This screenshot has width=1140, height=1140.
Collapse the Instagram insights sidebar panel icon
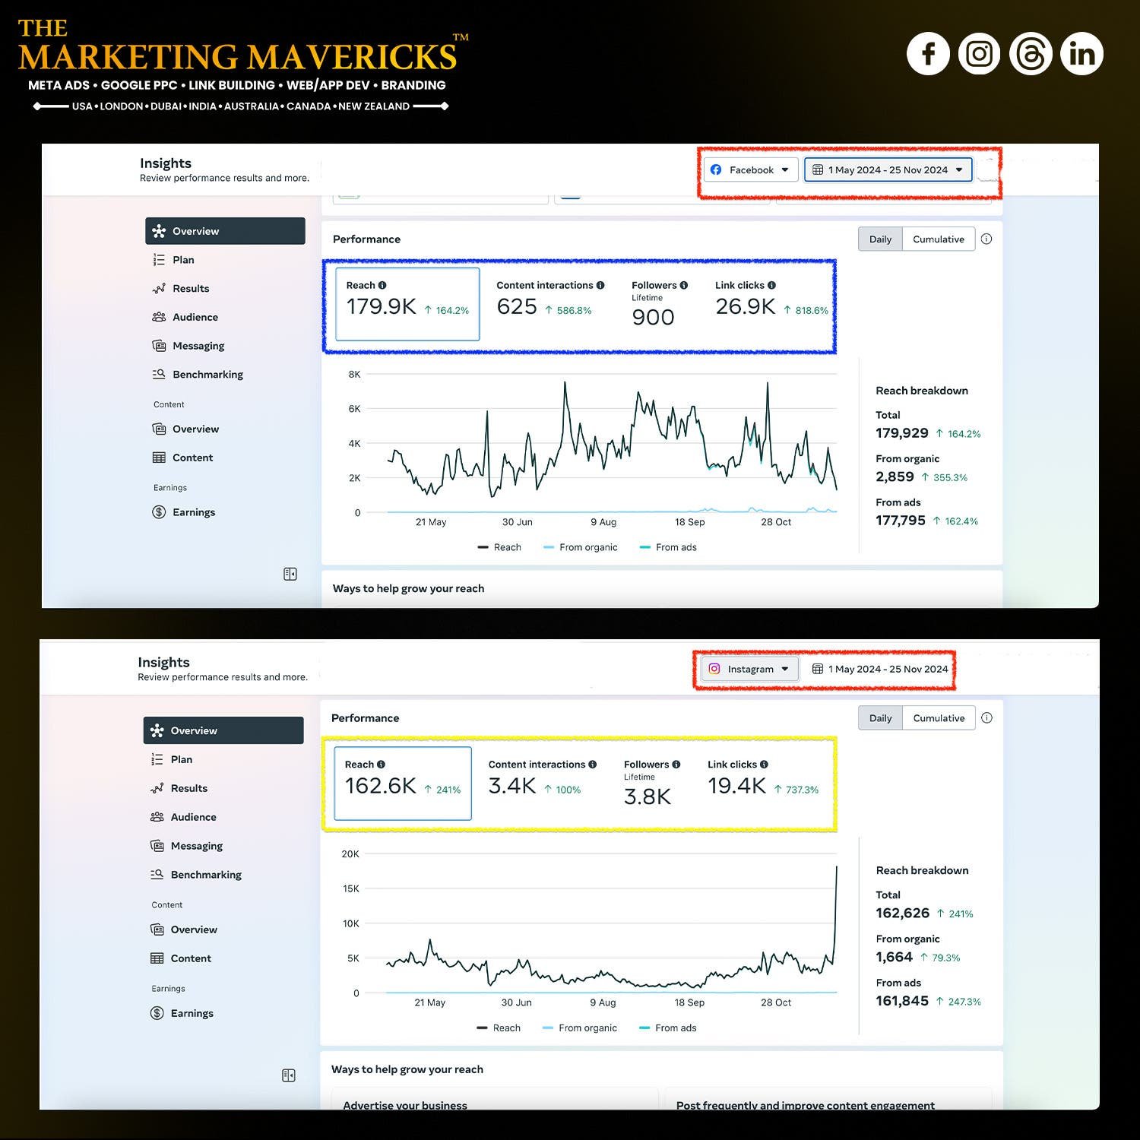(289, 1075)
